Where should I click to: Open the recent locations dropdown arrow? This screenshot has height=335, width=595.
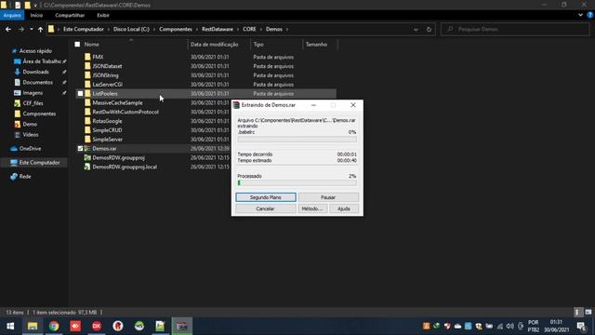31,29
